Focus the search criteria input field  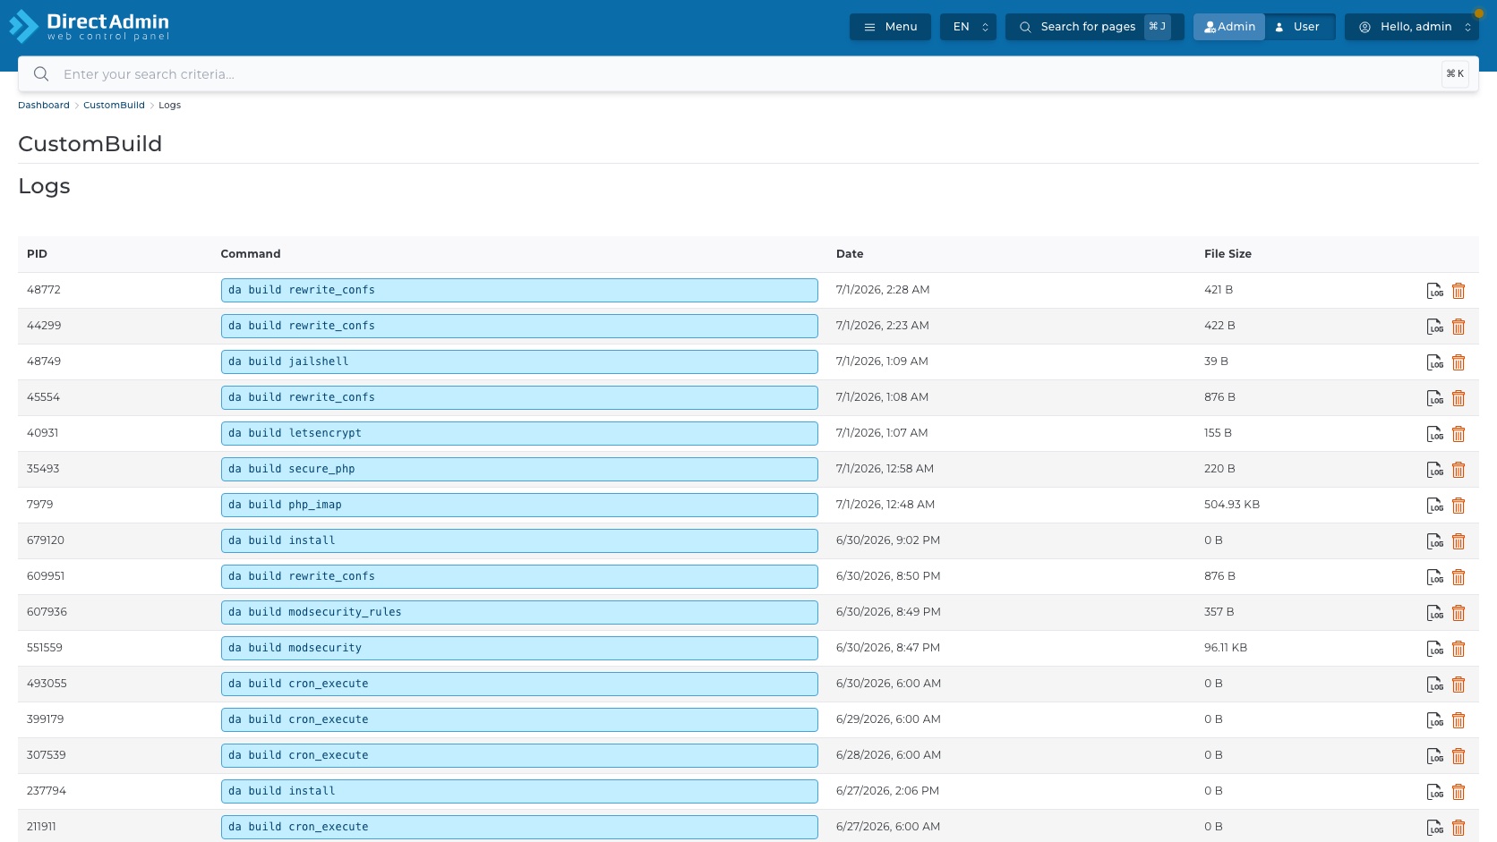click(748, 74)
